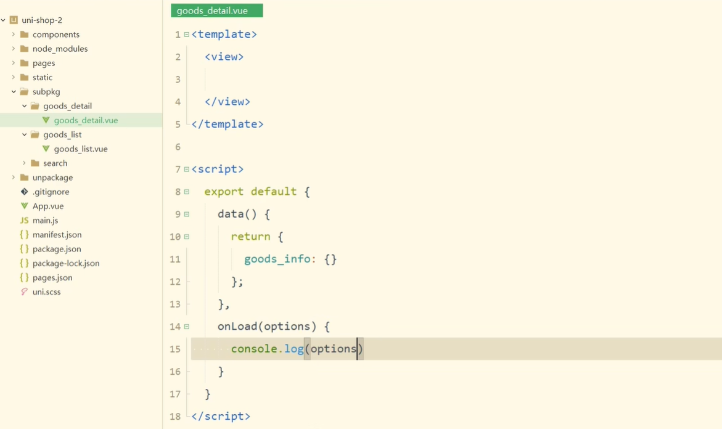Expand the search folder arrow
Screen dimensions: 722x429
pos(25,163)
